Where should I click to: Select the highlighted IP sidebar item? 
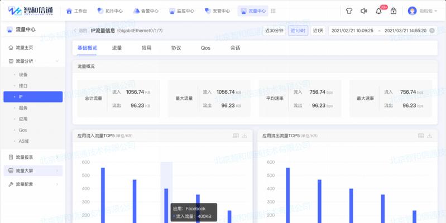pyautogui.click(x=33, y=97)
